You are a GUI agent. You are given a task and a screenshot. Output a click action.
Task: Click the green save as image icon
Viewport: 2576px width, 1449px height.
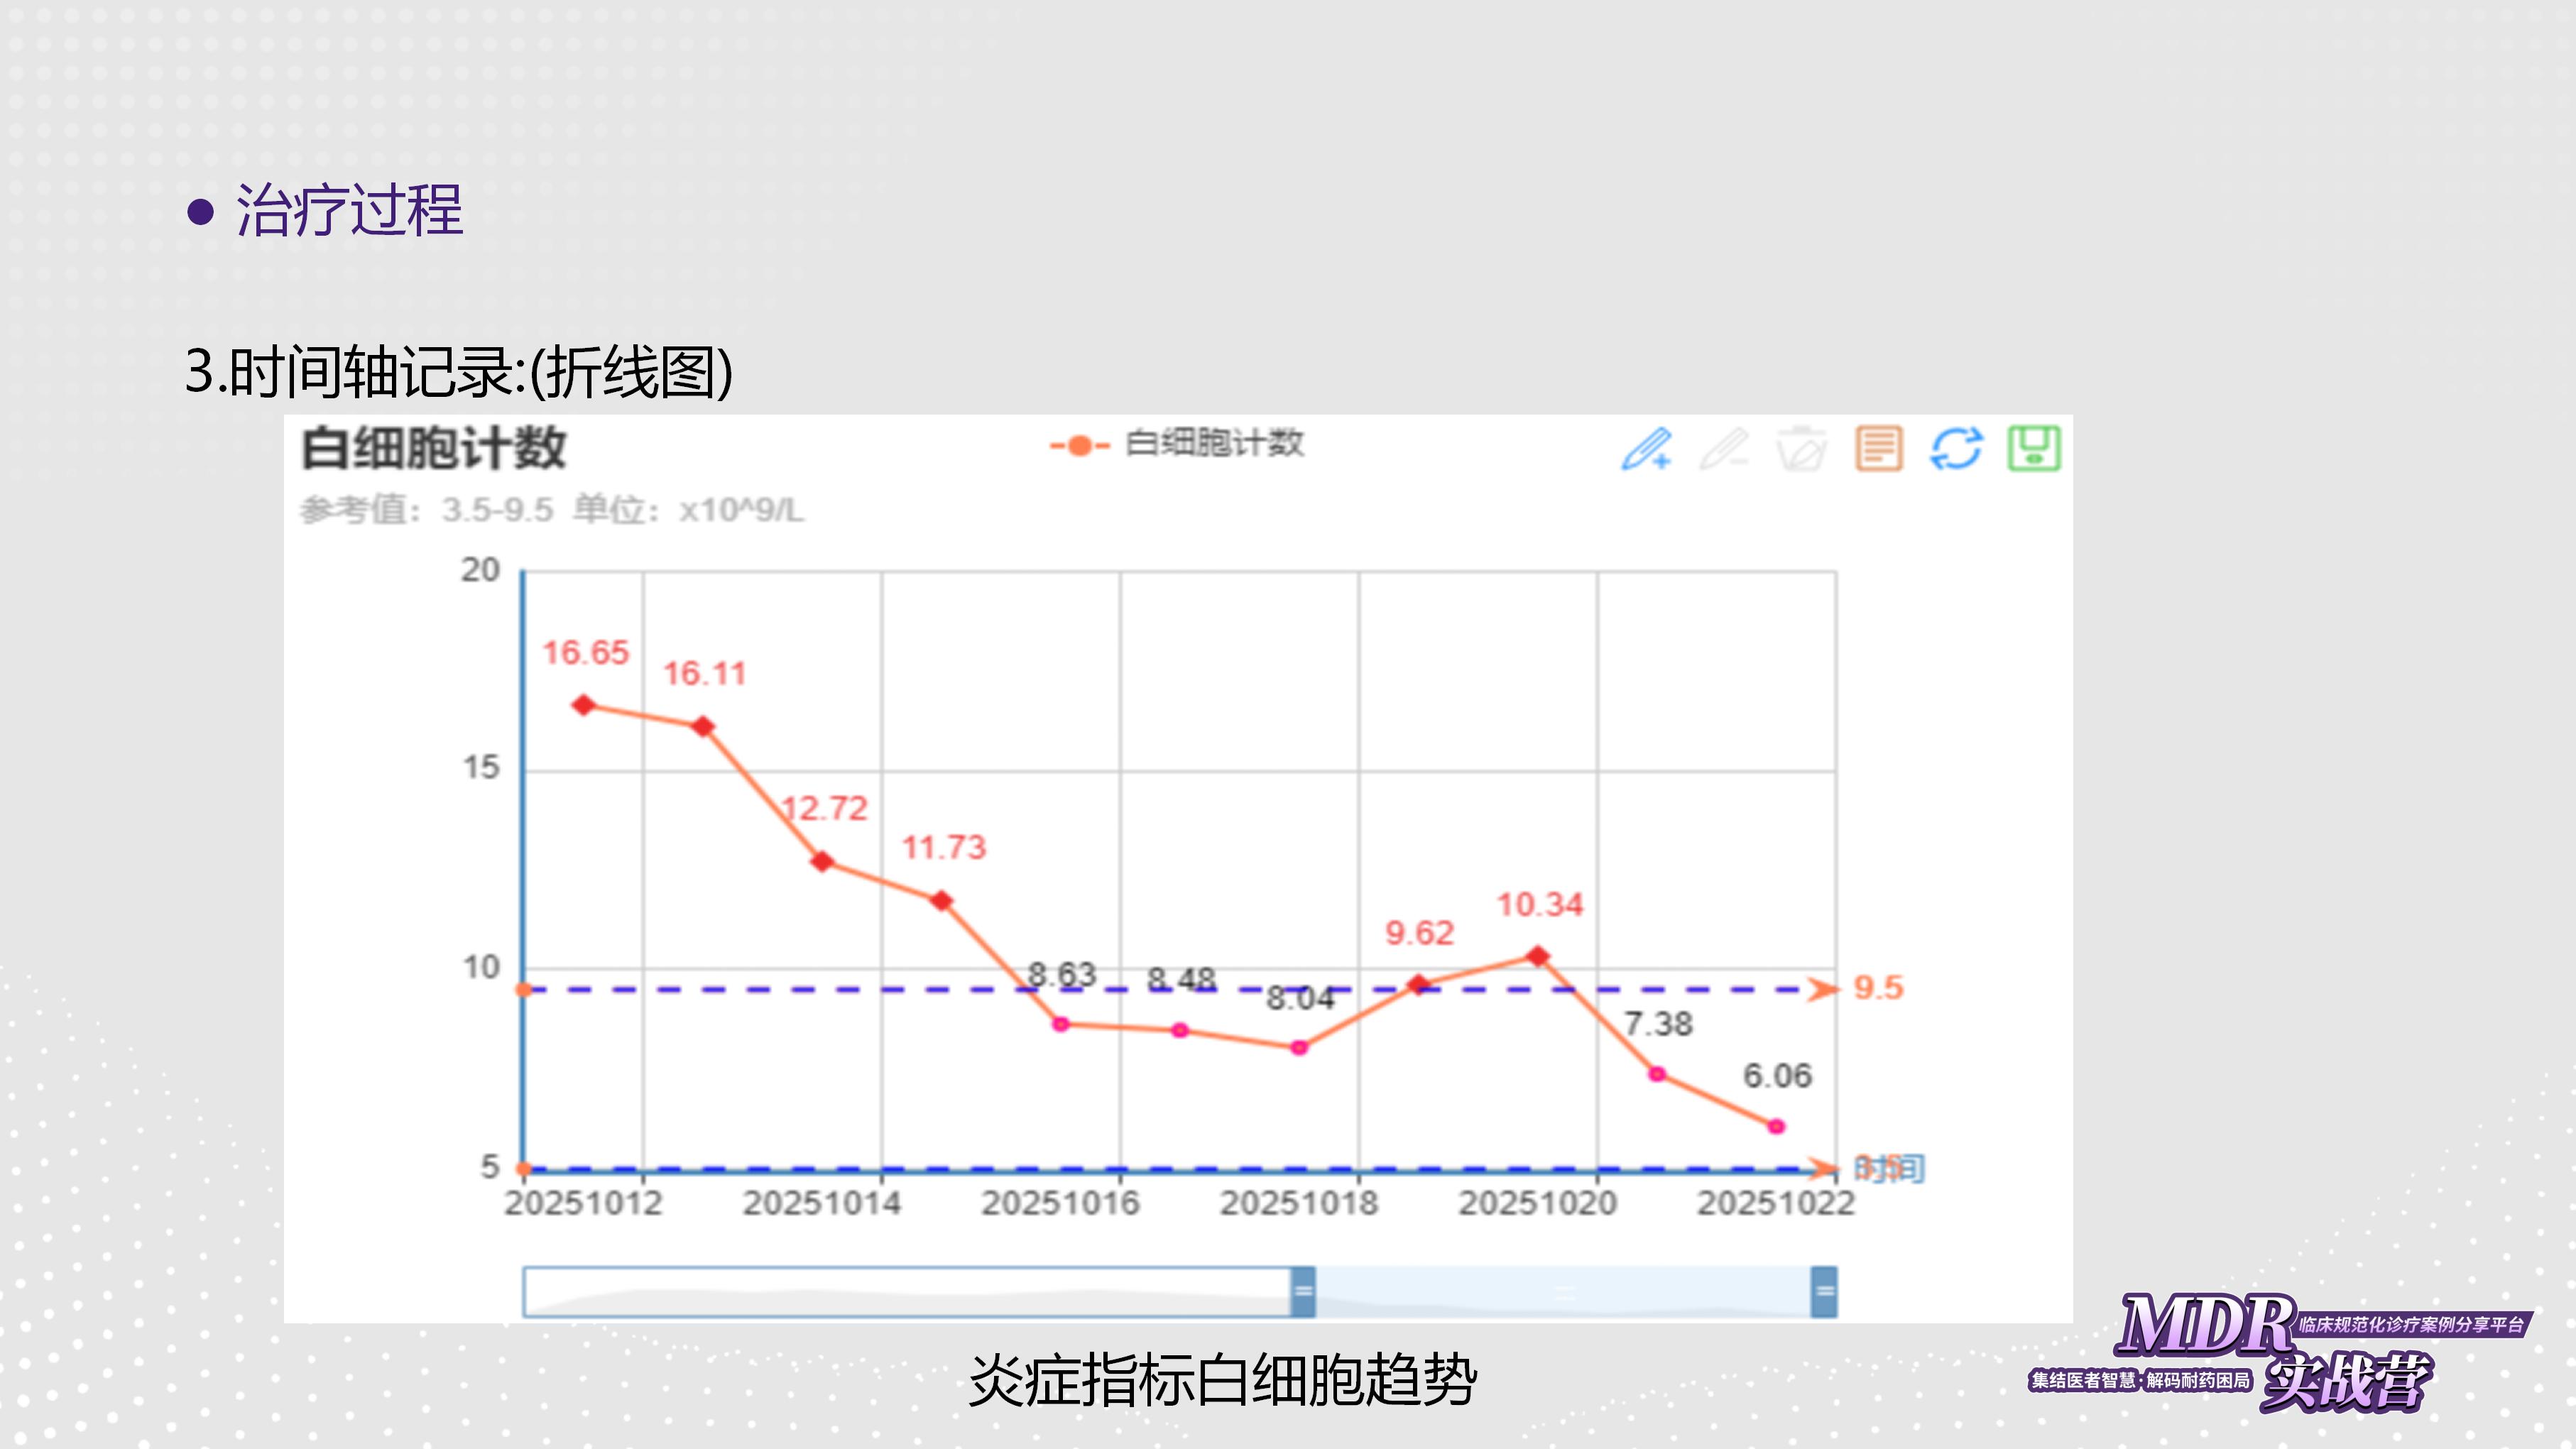click(2034, 448)
